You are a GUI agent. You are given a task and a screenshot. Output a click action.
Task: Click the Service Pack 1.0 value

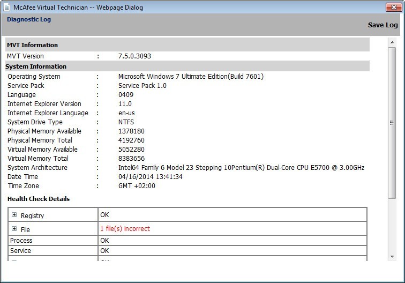[142, 86]
